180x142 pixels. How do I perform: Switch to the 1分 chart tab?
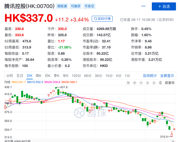(127, 76)
